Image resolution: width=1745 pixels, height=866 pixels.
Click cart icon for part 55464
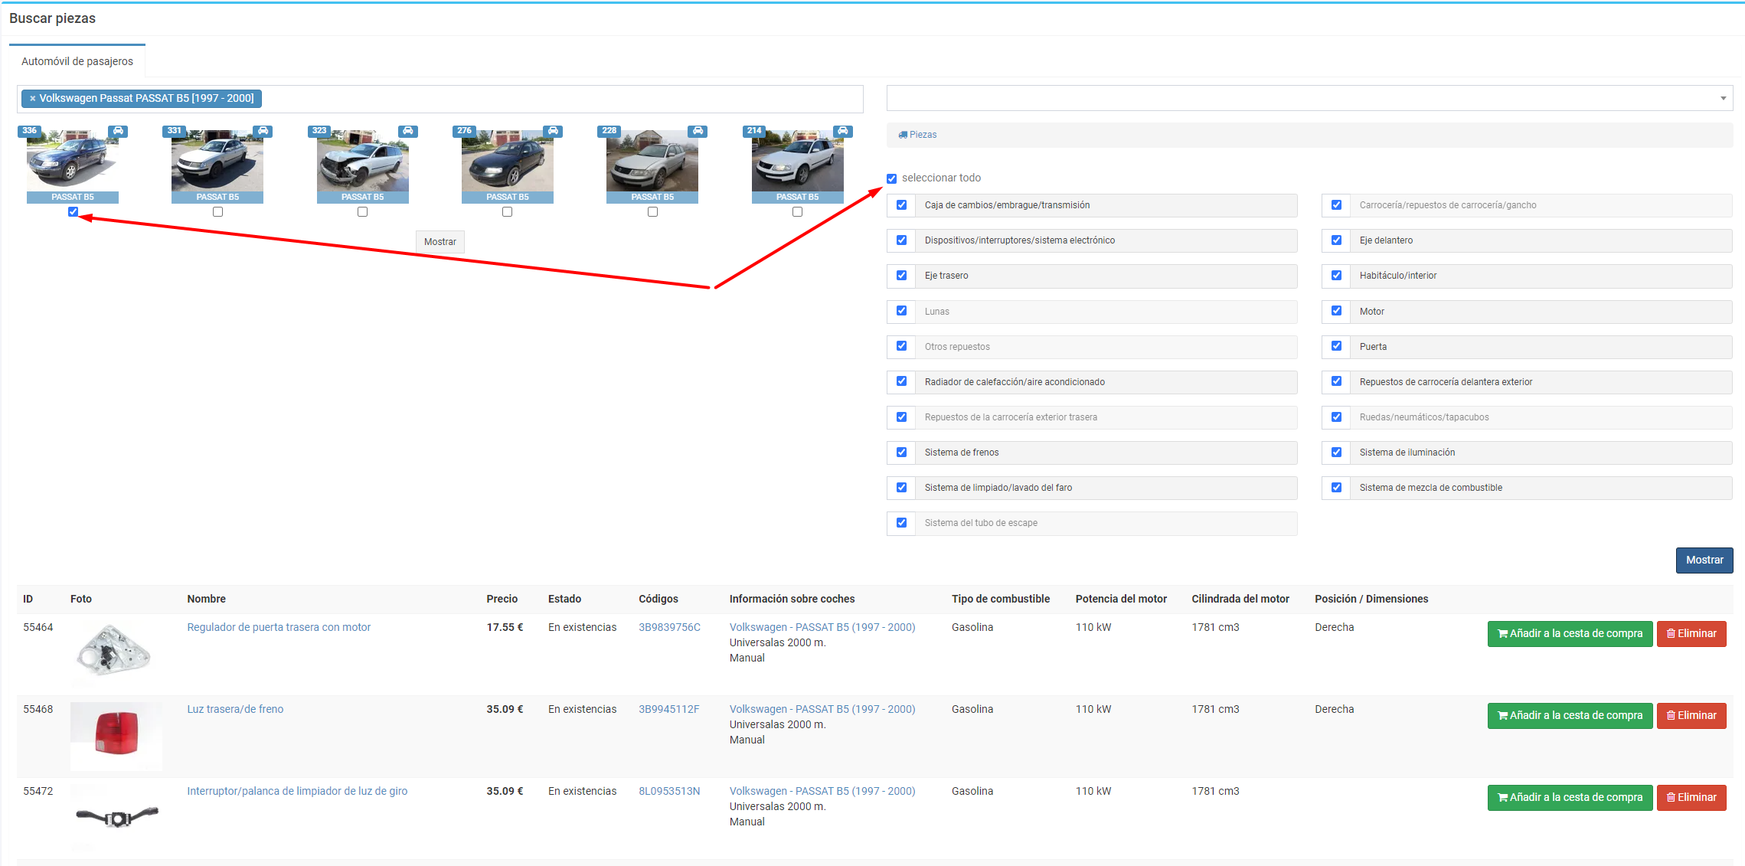coord(1502,634)
